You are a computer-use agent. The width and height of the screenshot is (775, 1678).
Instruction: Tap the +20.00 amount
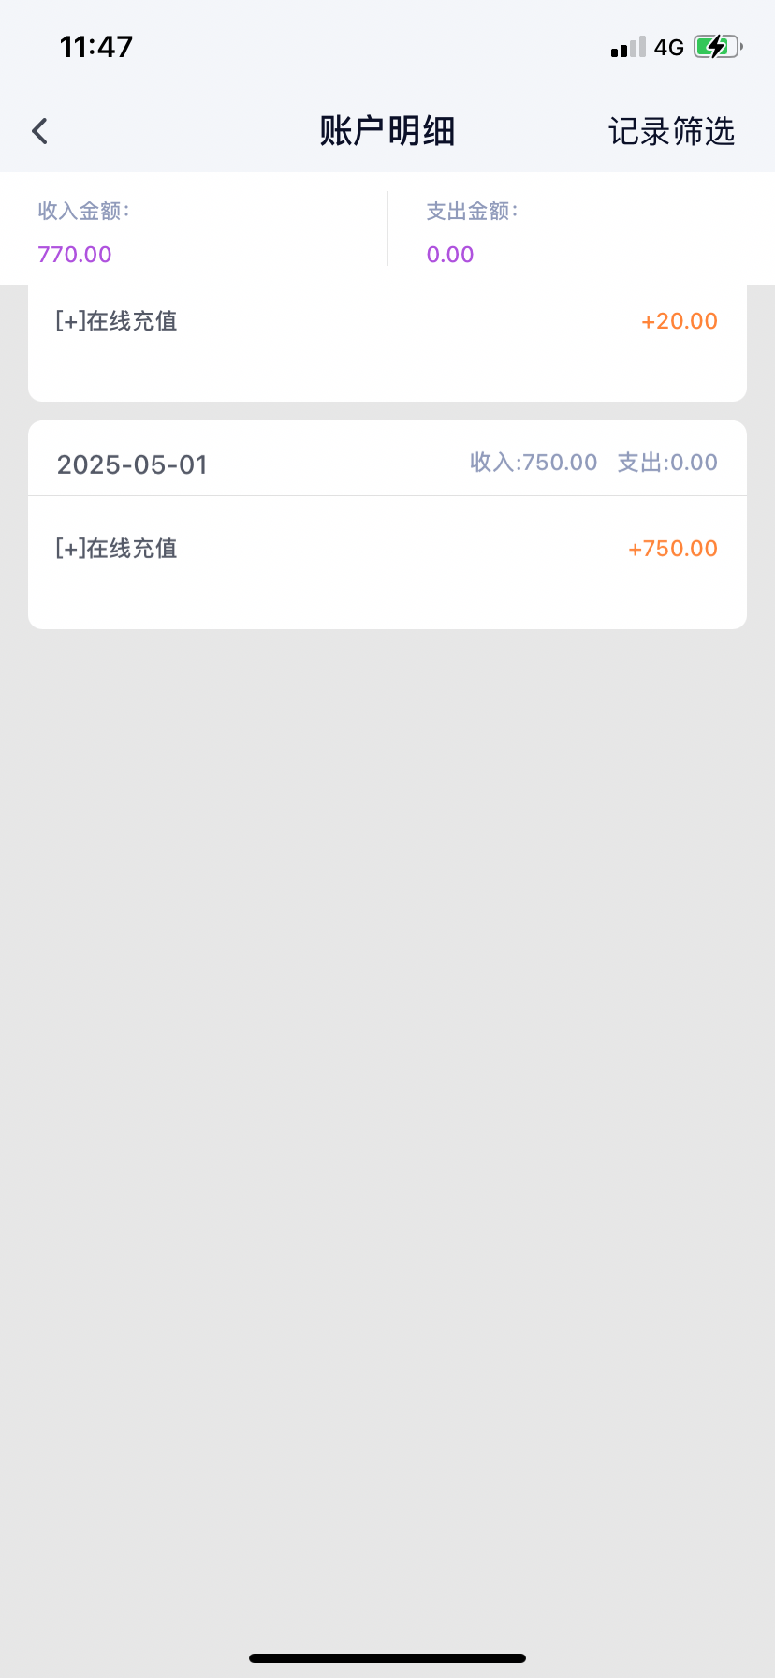point(680,321)
